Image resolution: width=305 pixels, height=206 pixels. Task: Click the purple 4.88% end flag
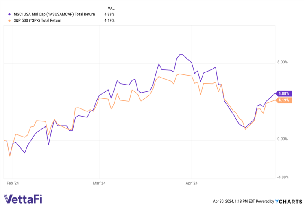[284, 93]
